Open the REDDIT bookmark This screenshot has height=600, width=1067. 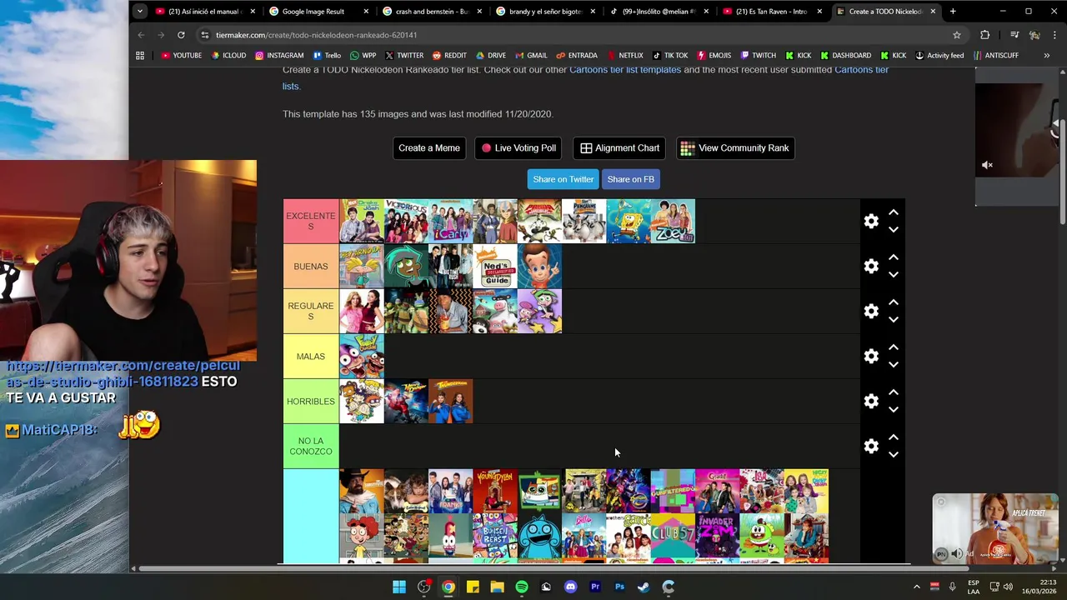449,56
